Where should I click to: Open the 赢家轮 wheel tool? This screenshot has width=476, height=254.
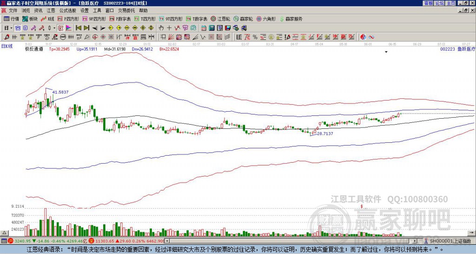click(x=243, y=19)
